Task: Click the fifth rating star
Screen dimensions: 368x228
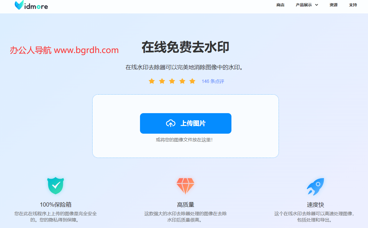Action: coord(192,81)
